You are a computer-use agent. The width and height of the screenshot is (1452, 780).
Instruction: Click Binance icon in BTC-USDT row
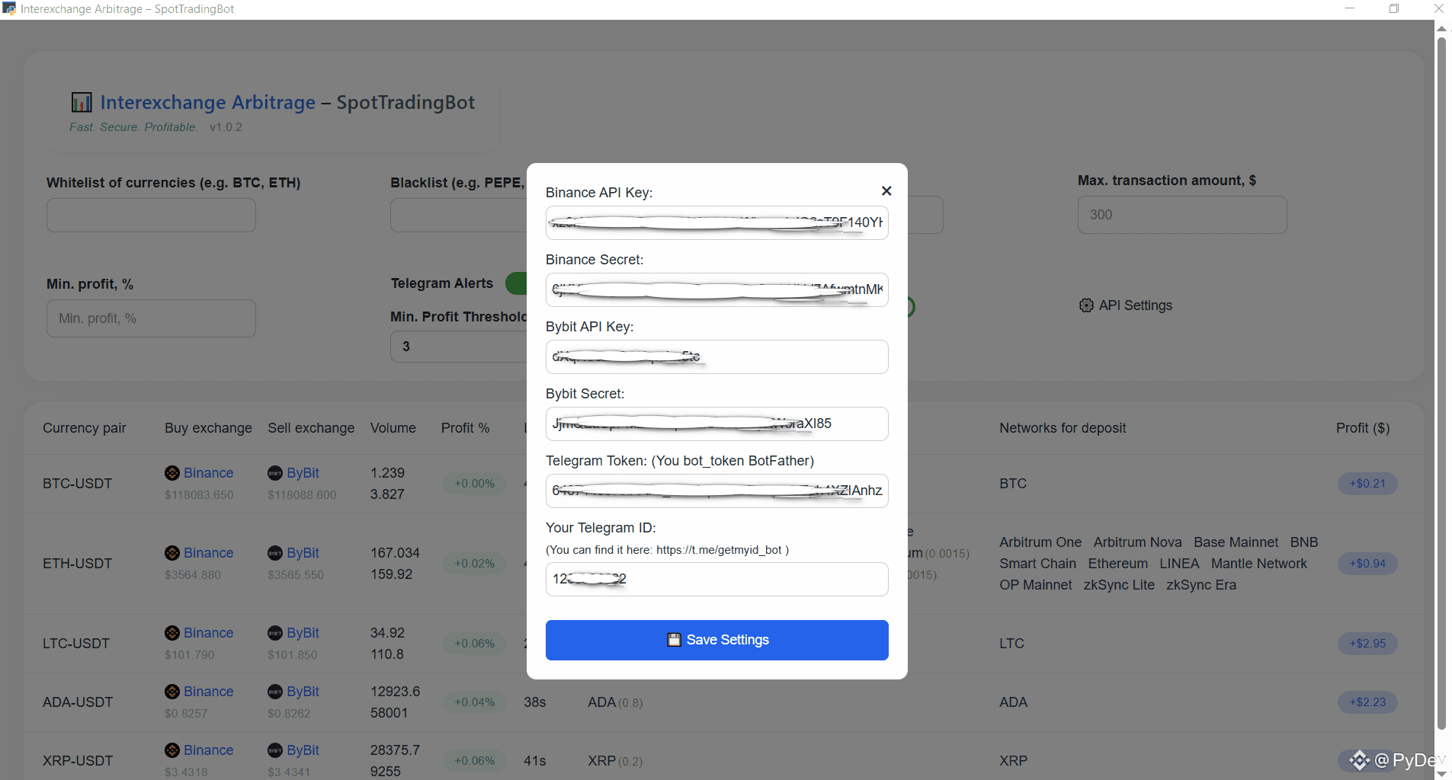(x=172, y=473)
